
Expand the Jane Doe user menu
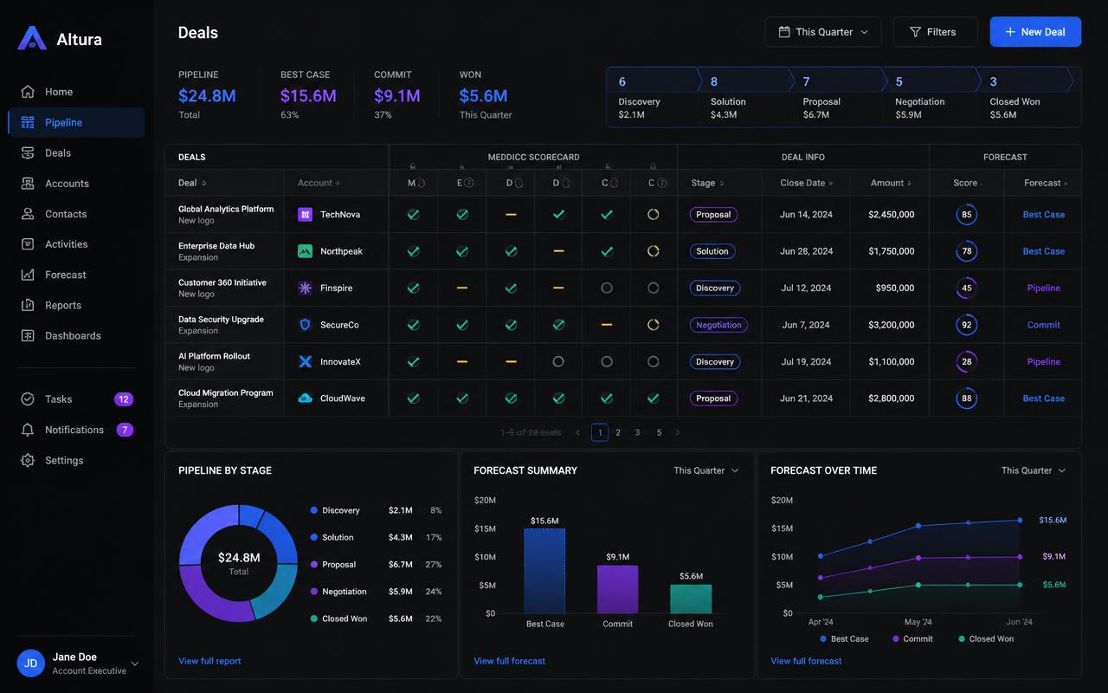[134, 664]
